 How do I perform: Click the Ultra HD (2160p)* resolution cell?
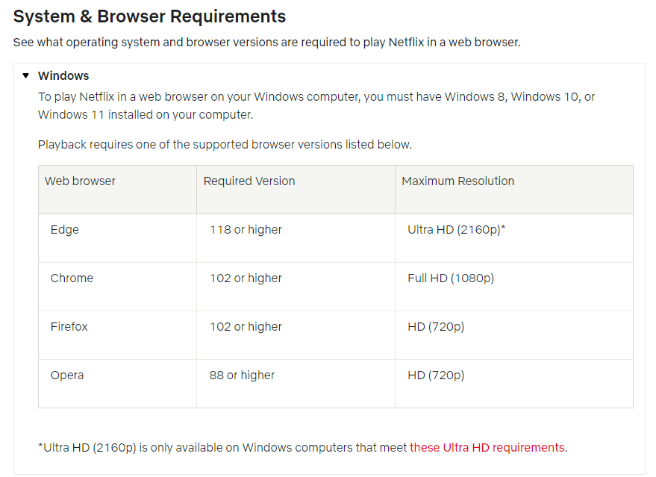457,230
